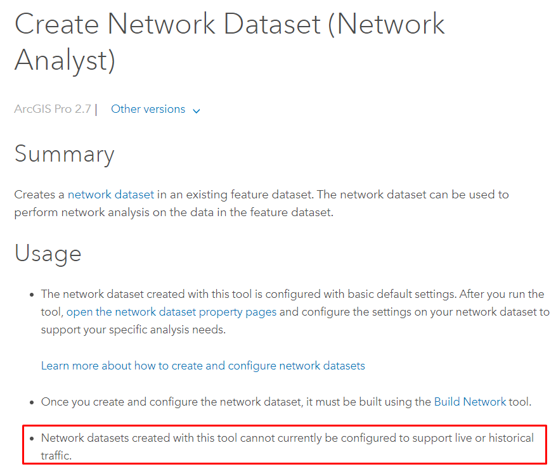Click the bullet dot inside the red box

click(32, 439)
